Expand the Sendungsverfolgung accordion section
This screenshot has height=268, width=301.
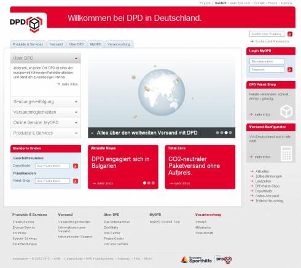[45, 102]
